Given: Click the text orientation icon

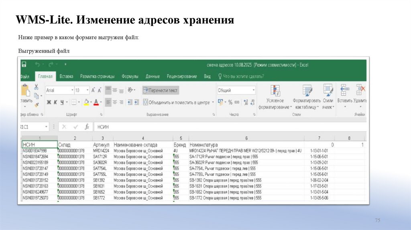Looking at the screenshot, I should (130, 90).
